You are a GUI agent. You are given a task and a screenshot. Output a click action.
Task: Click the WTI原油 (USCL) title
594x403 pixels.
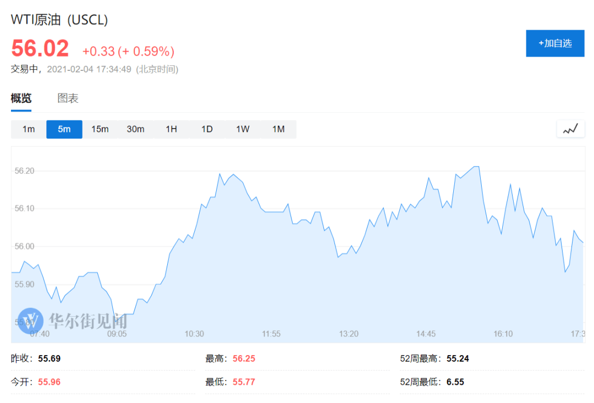tap(59, 20)
